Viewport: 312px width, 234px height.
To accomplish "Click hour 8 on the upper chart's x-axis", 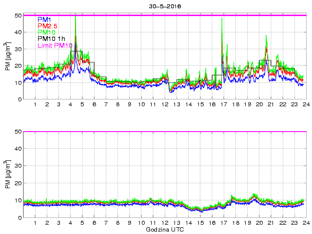I will point(118,104).
